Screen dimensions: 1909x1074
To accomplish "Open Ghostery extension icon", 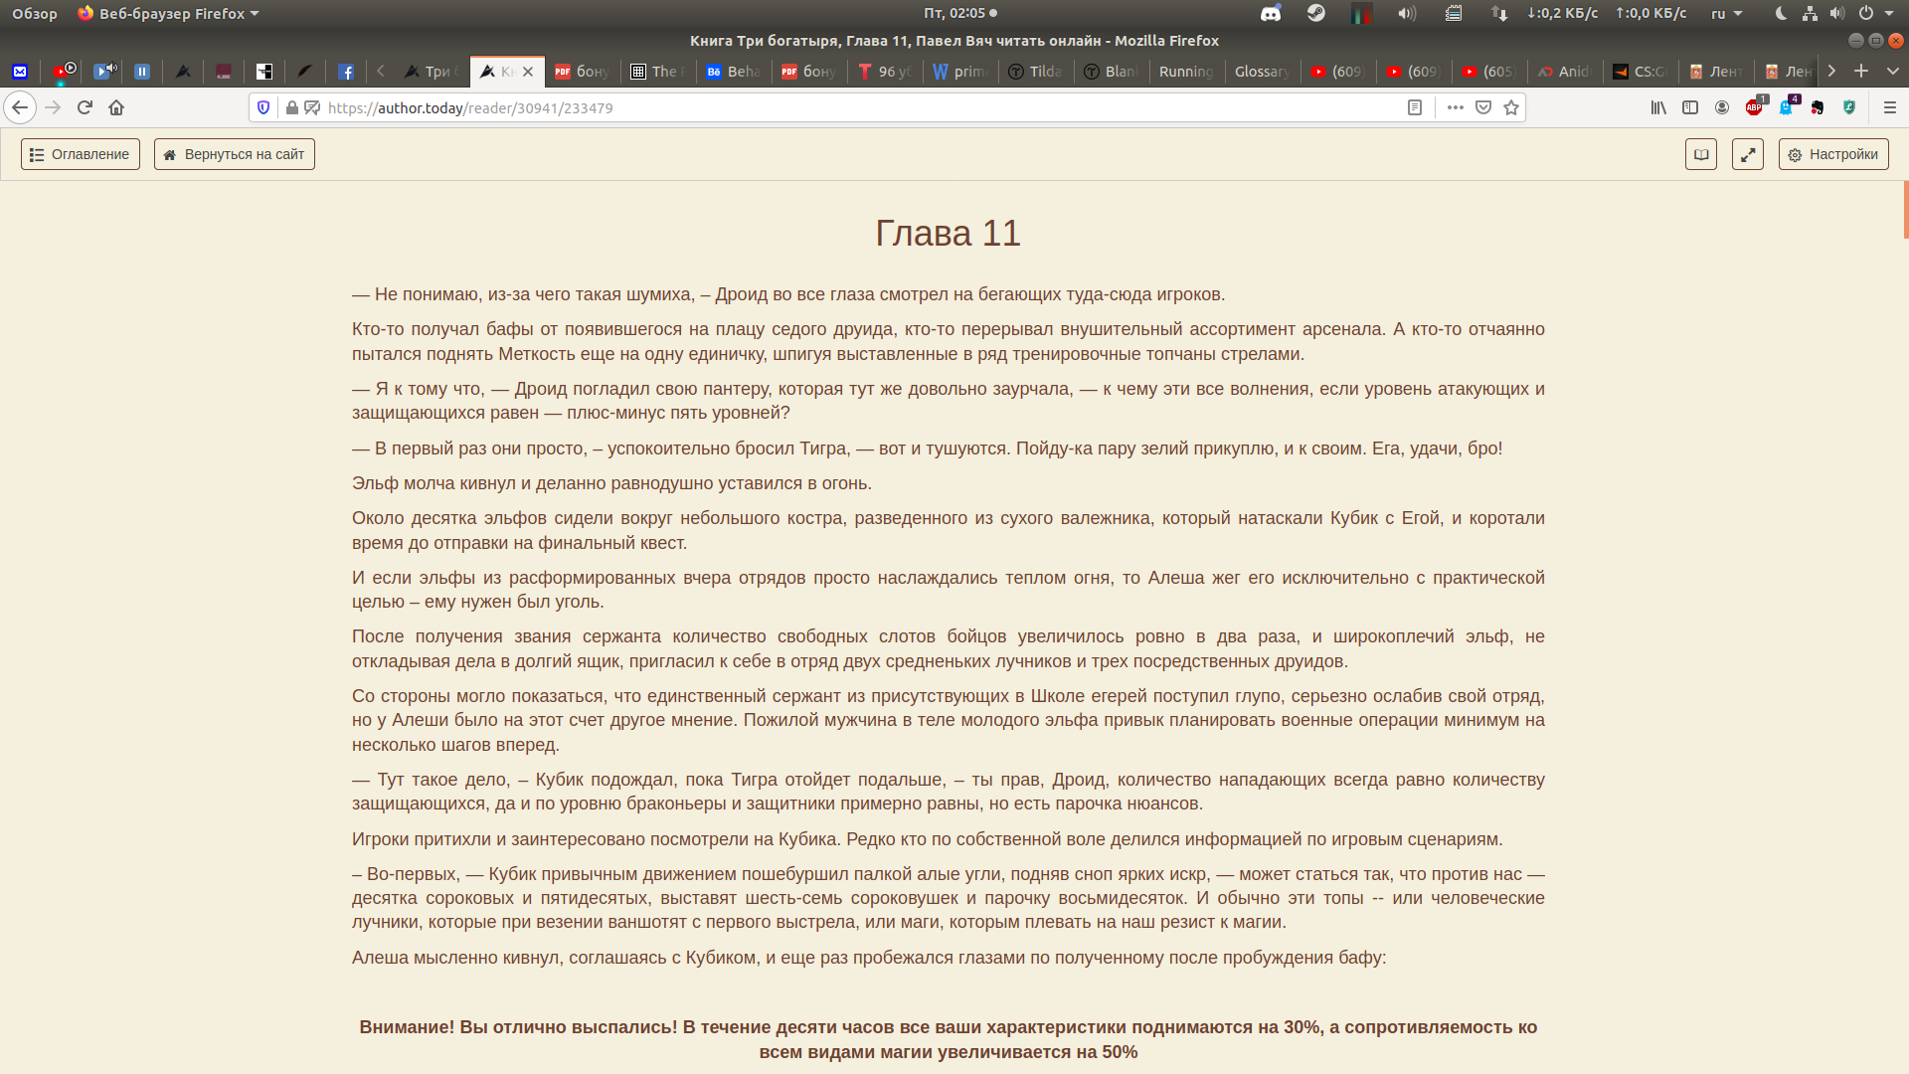I will (x=1787, y=107).
